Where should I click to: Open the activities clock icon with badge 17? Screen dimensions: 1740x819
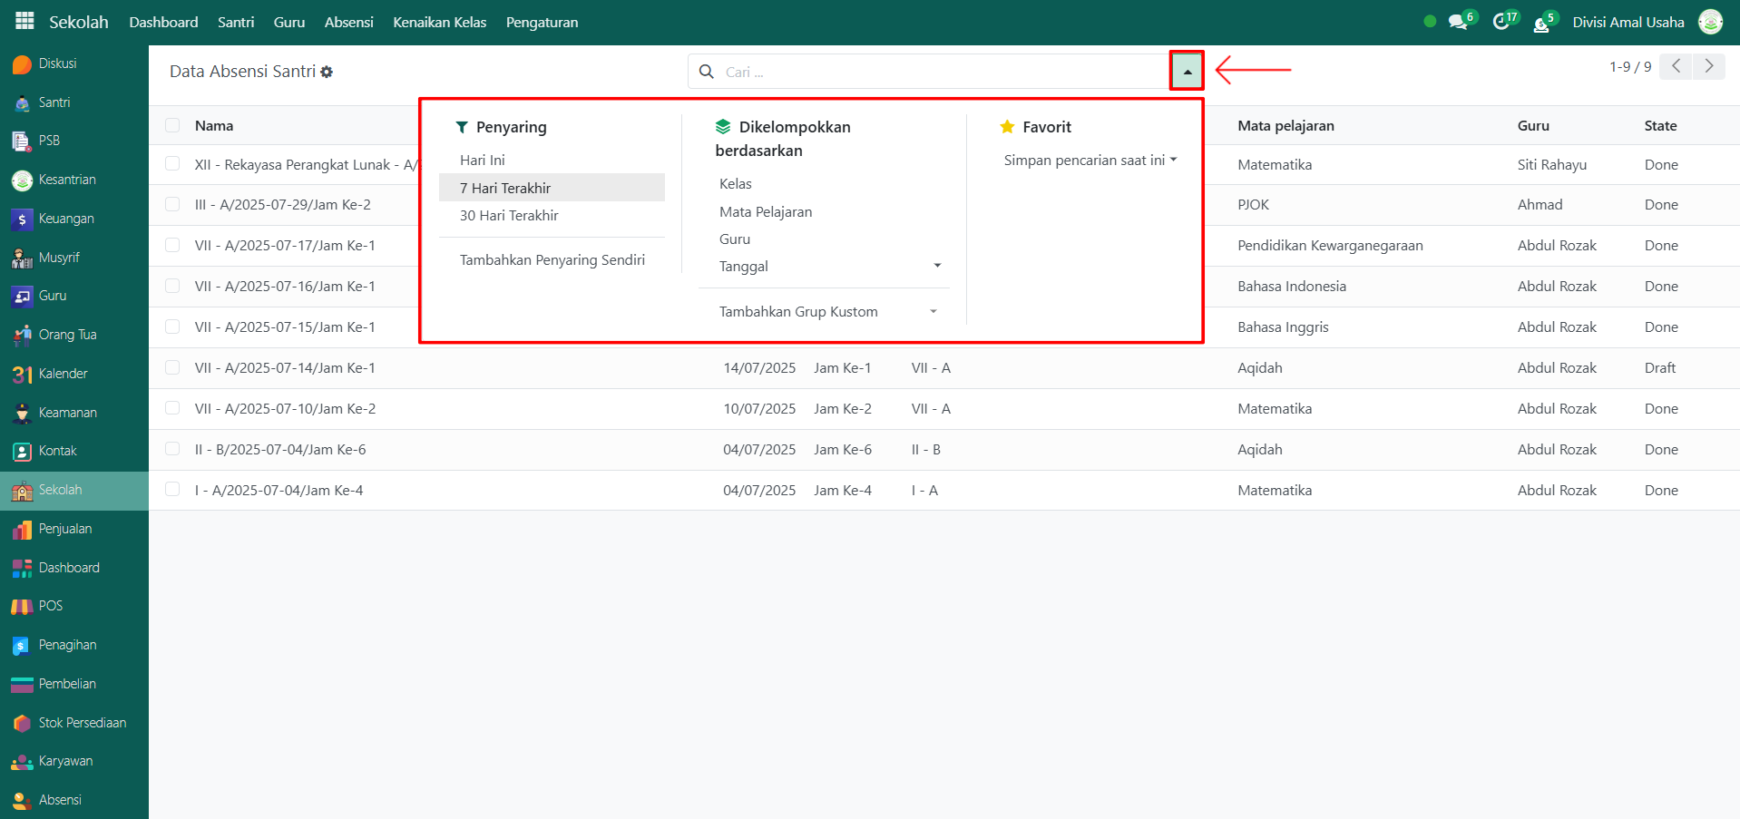(x=1501, y=22)
